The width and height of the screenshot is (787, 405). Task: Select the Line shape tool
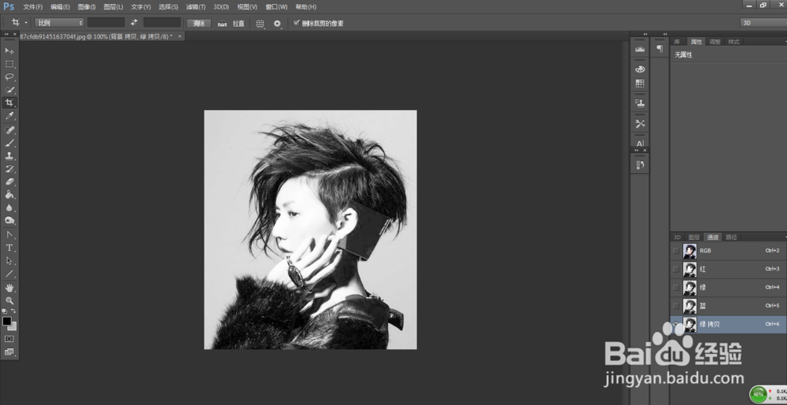tap(9, 274)
